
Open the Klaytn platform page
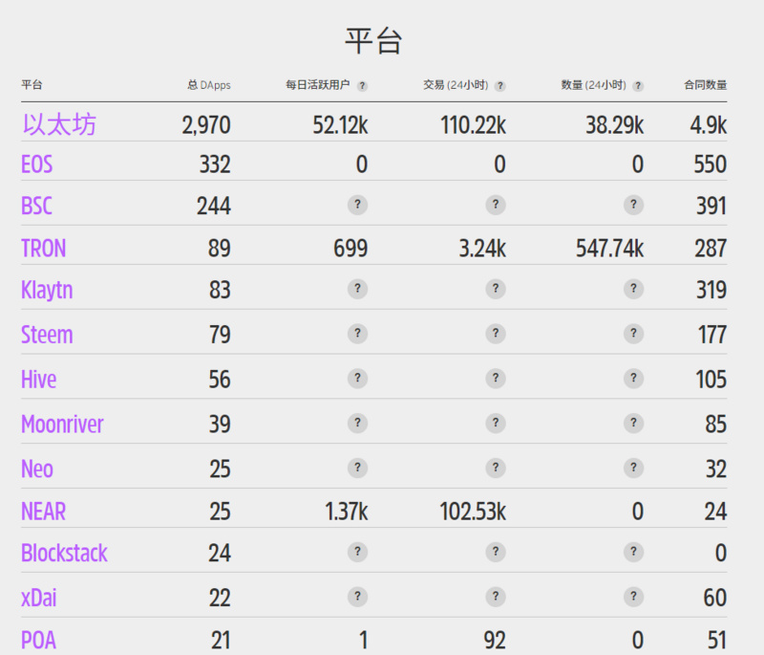click(x=47, y=290)
